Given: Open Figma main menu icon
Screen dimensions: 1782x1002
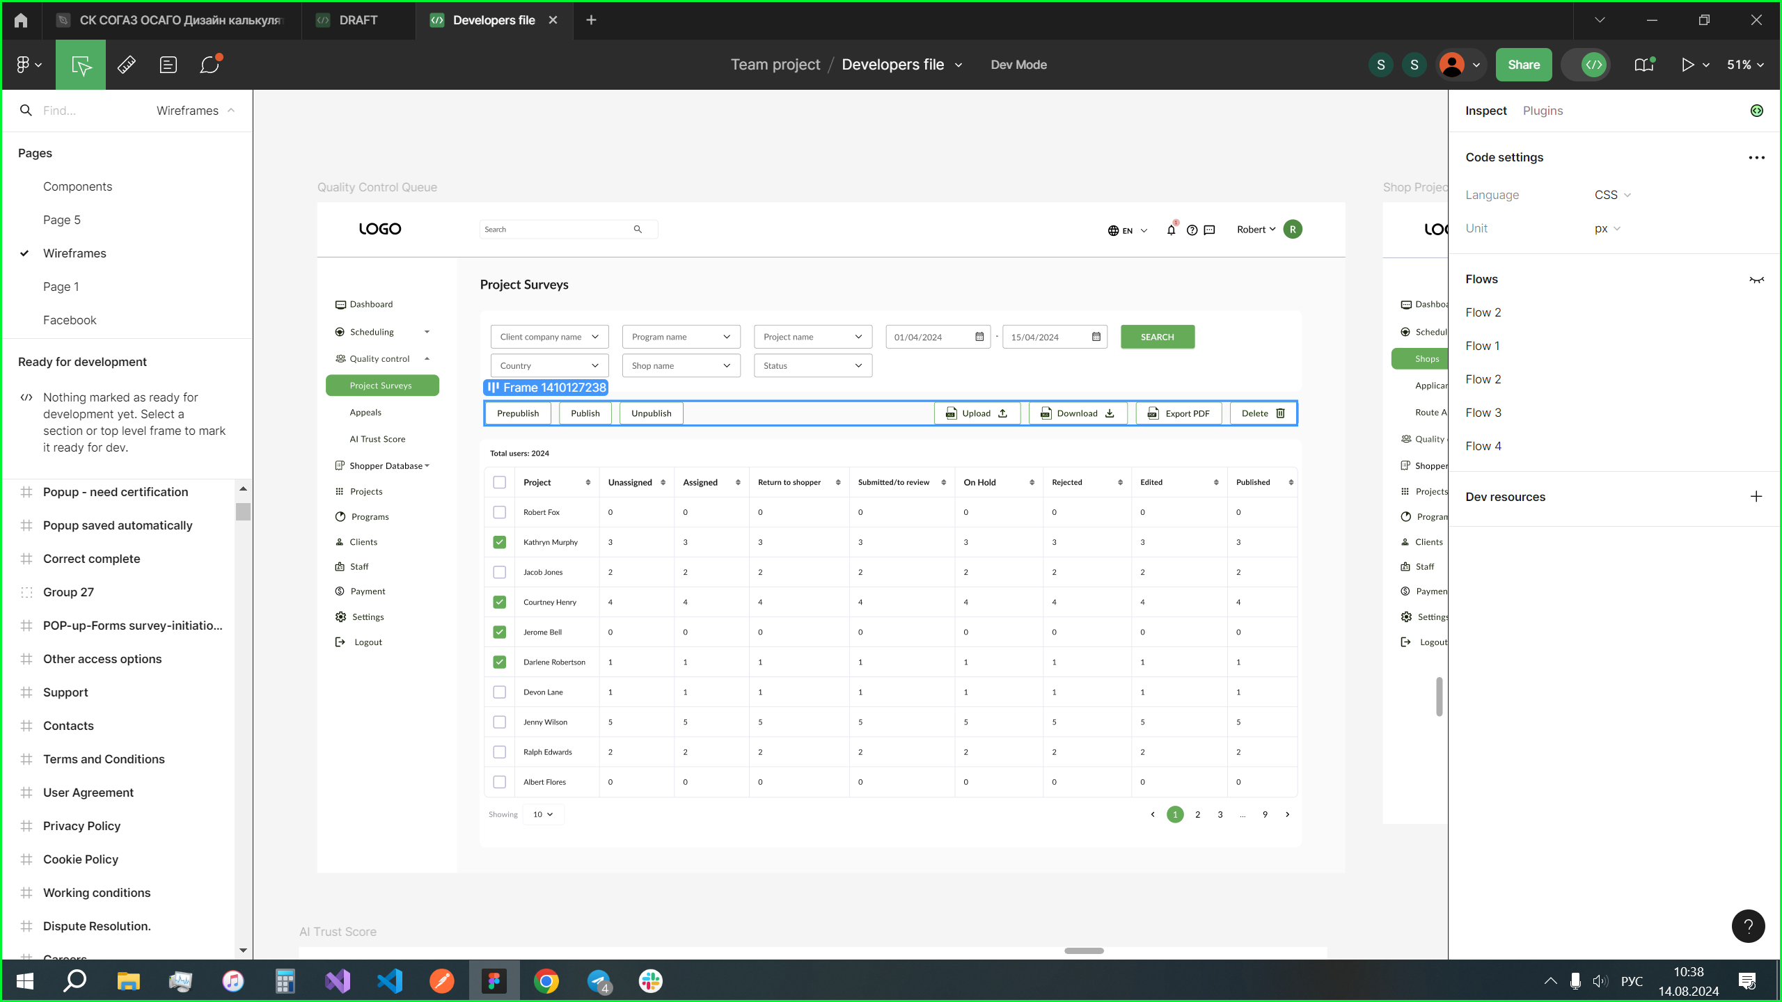Looking at the screenshot, I should click(x=28, y=65).
